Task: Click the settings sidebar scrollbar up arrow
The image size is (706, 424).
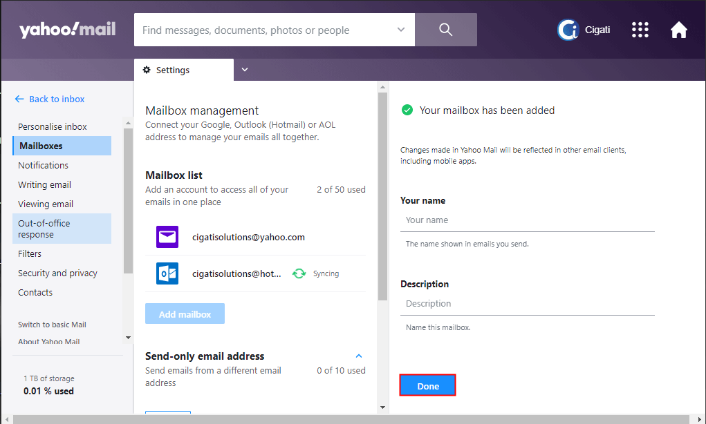Action: coord(129,123)
